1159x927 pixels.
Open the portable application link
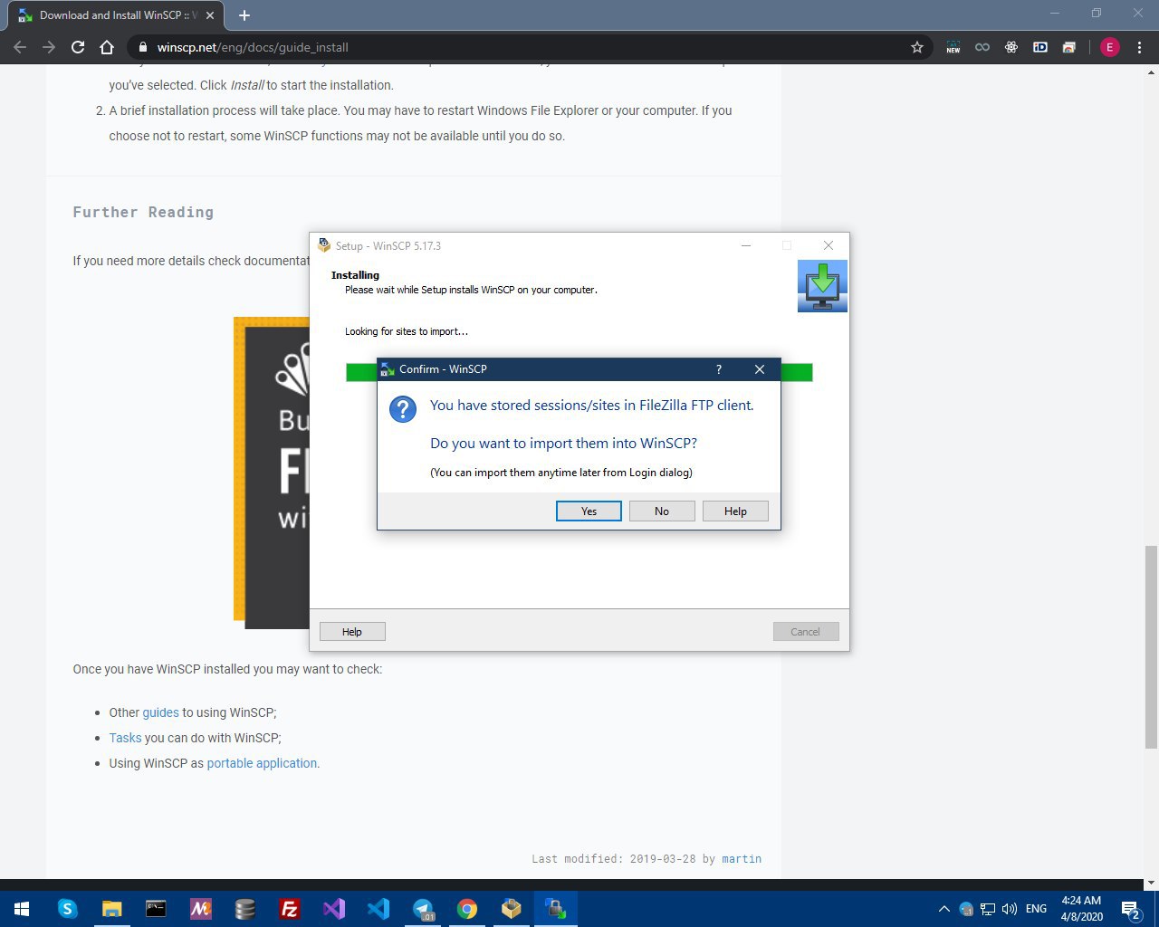[x=262, y=763]
